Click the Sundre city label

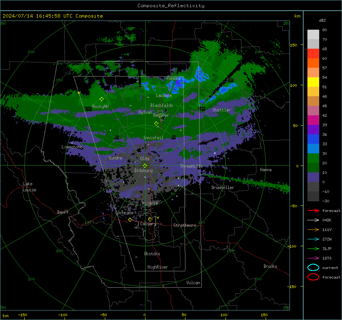tap(115, 158)
